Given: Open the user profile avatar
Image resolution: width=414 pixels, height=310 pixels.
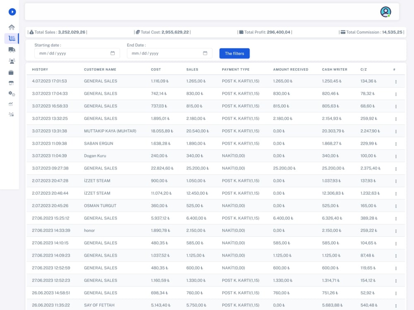Looking at the screenshot, I should point(385,12).
